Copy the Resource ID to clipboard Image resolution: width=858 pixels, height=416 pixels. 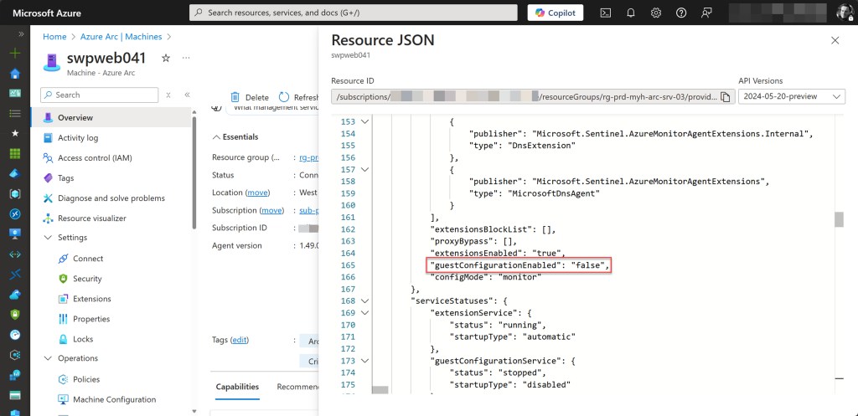pos(725,97)
